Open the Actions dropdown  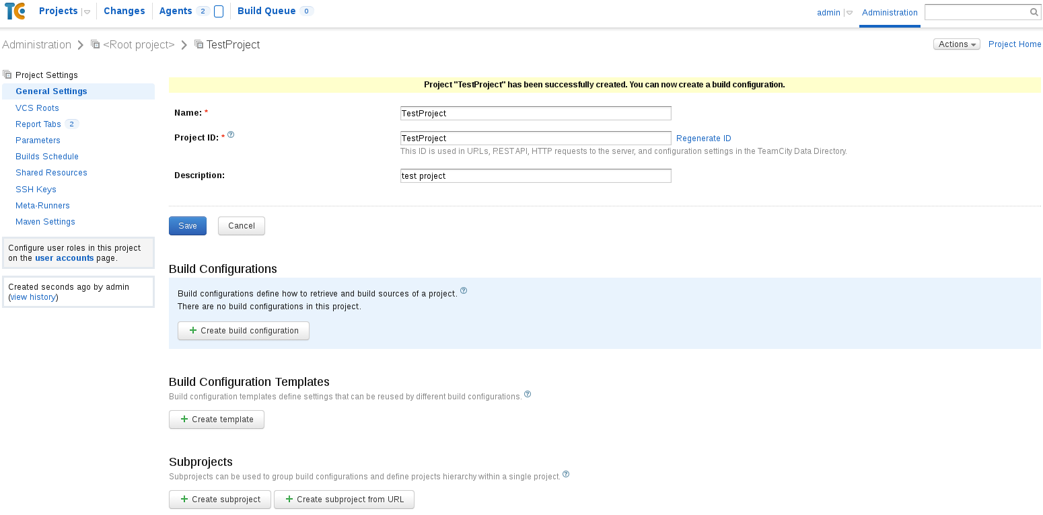956,44
